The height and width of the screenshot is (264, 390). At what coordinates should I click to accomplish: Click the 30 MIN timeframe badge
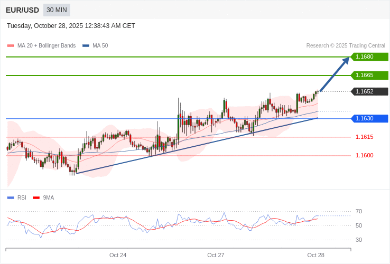coord(57,10)
